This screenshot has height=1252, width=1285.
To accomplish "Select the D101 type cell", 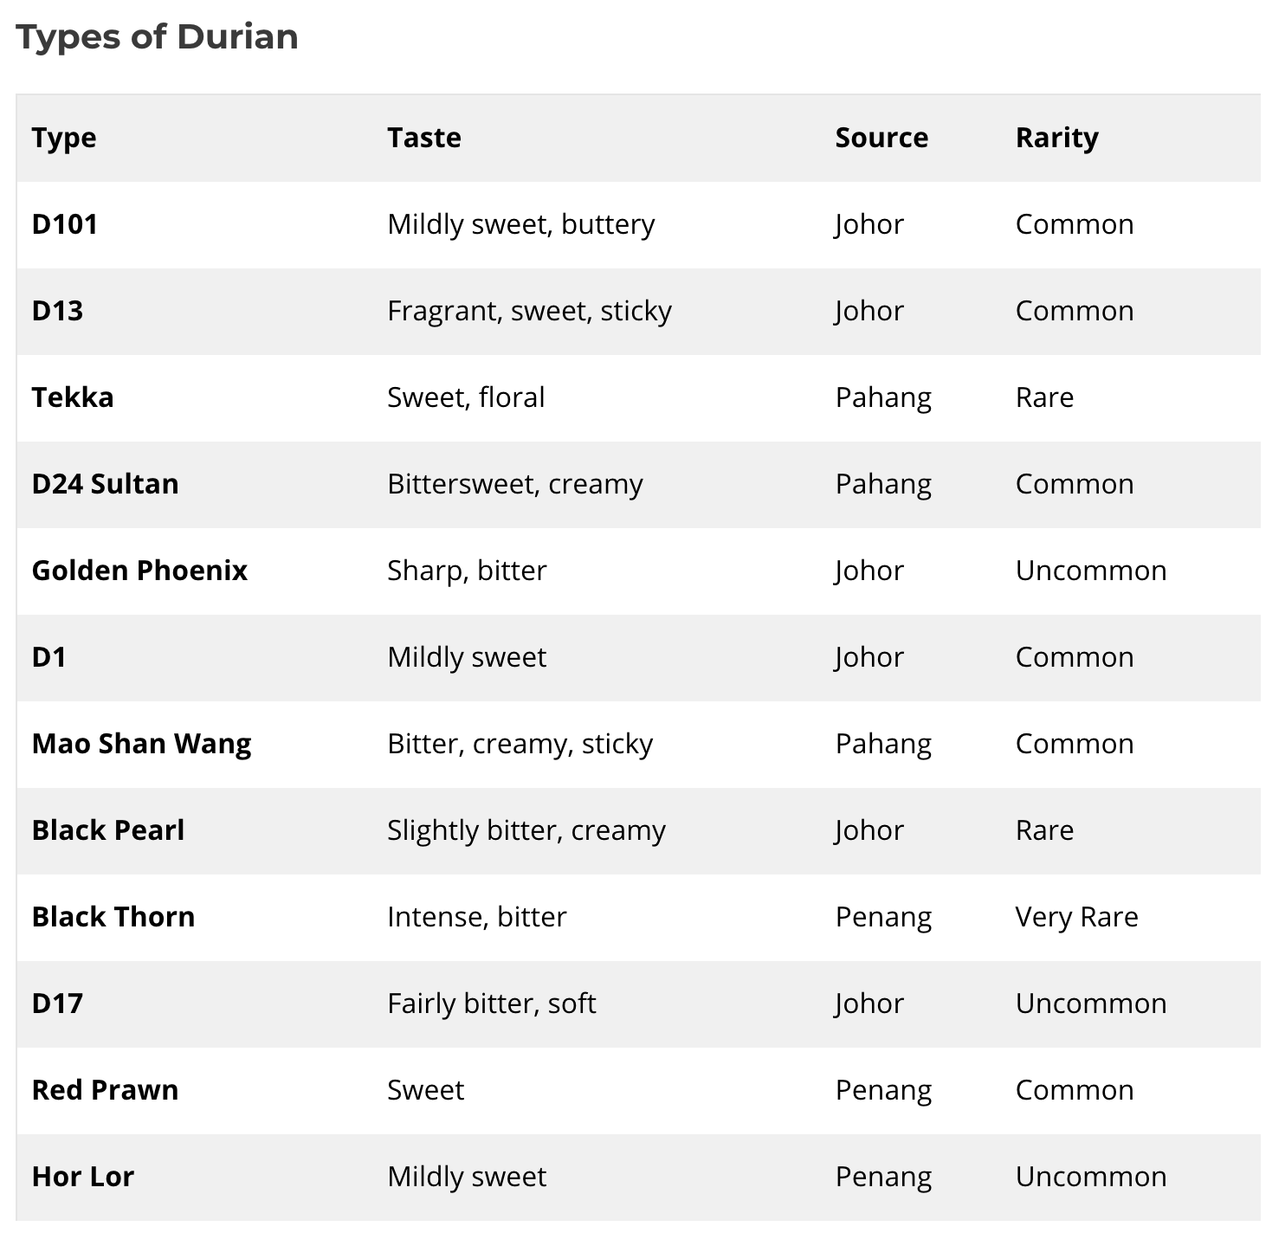I will click(65, 224).
